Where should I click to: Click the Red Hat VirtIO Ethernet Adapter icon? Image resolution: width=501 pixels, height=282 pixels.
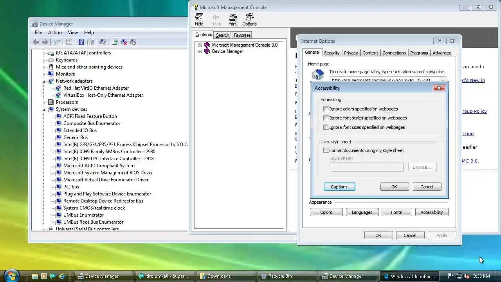pos(58,88)
